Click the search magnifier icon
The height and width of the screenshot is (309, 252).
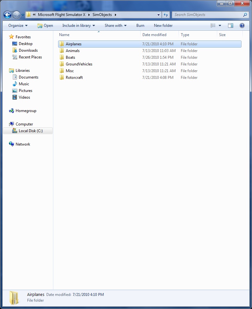245,15
